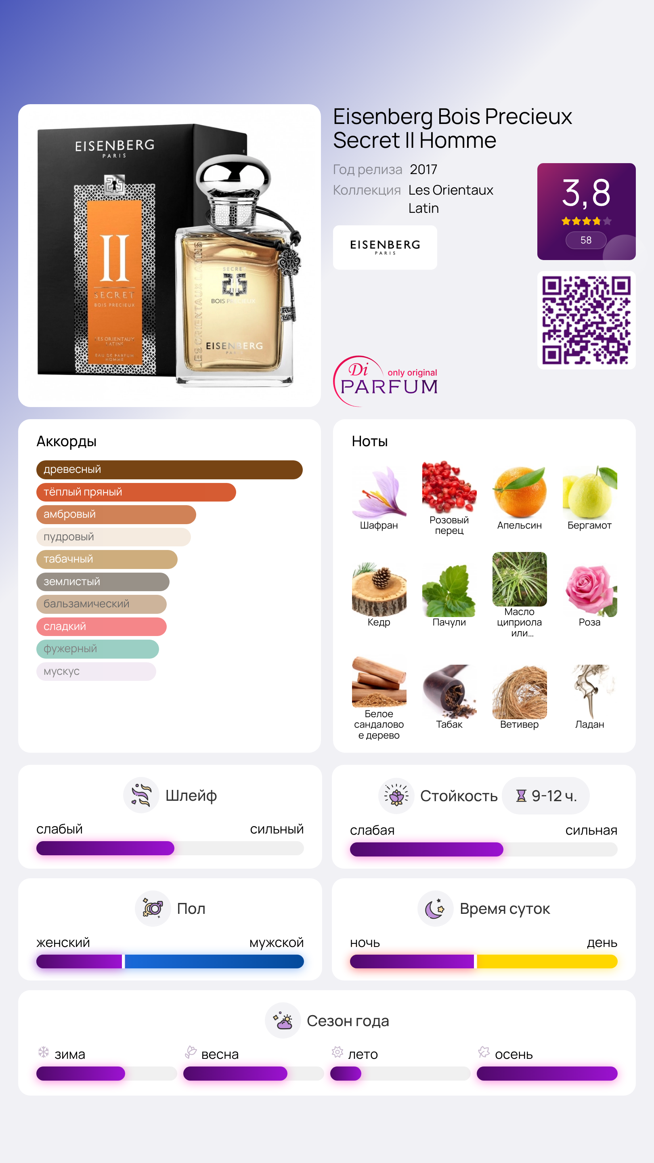Image resolution: width=654 pixels, height=1163 pixels.
Task: Click the Пол gender symbol icon
Action: [x=153, y=908]
